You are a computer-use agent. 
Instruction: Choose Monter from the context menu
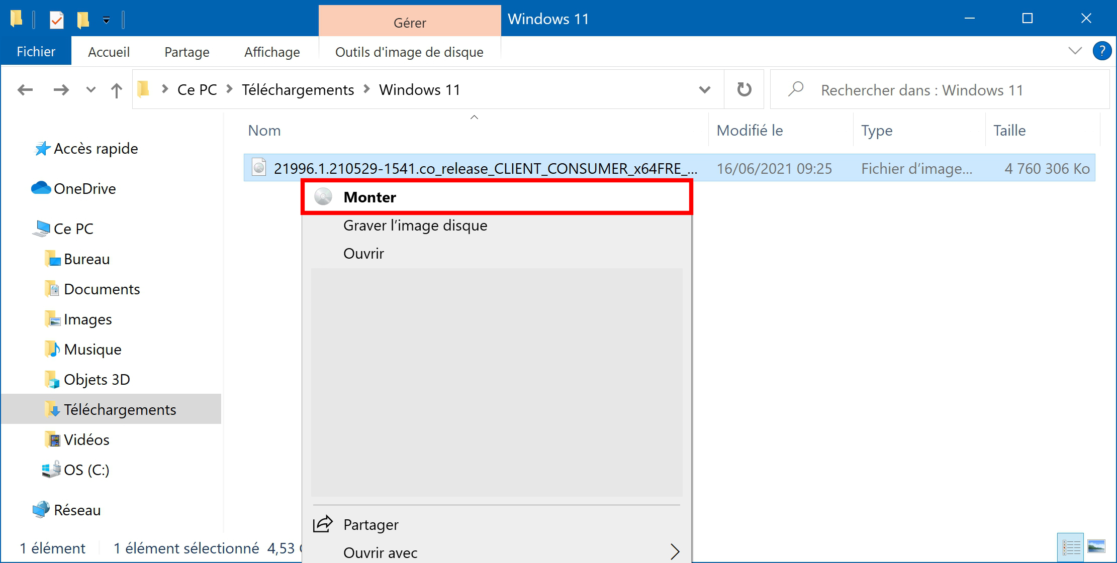pyautogui.click(x=497, y=197)
